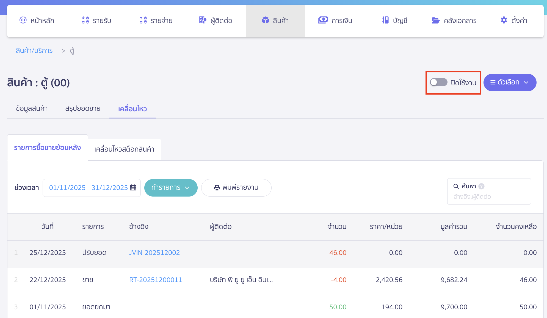Open the document library folder icon (คลังเอกสาร)
The image size is (547, 318).
tap(435, 20)
